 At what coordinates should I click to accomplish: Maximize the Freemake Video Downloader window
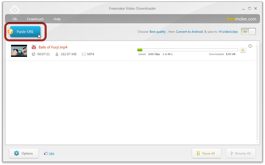[x=250, y=8]
